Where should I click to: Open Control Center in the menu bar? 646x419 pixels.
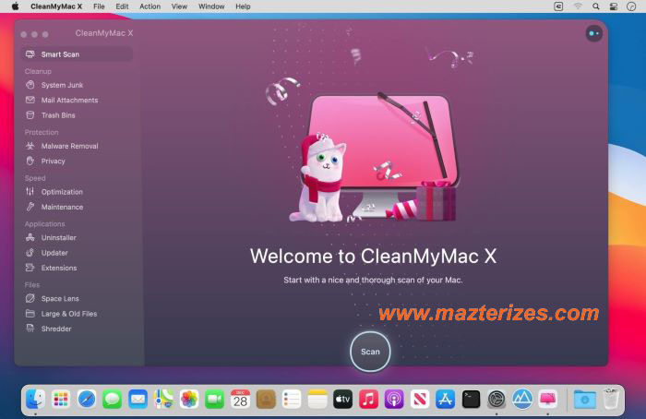pyautogui.click(x=614, y=6)
